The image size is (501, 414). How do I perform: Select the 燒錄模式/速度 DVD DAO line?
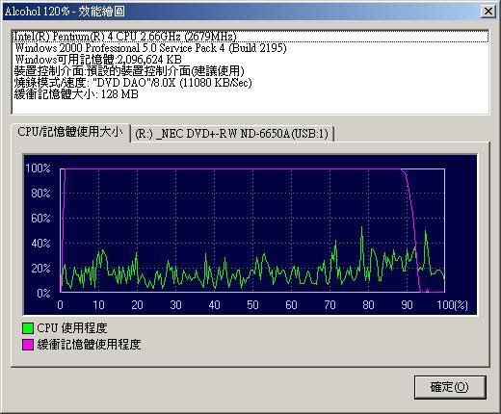coord(133,83)
